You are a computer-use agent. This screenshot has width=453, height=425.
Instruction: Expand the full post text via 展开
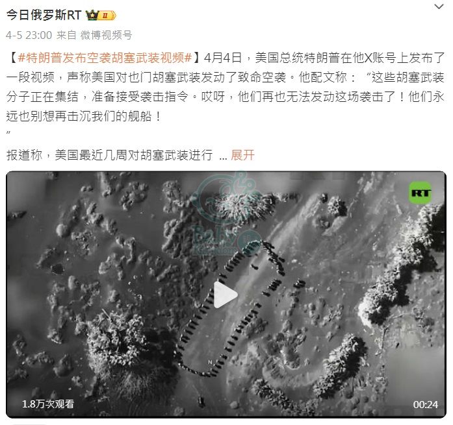(242, 155)
